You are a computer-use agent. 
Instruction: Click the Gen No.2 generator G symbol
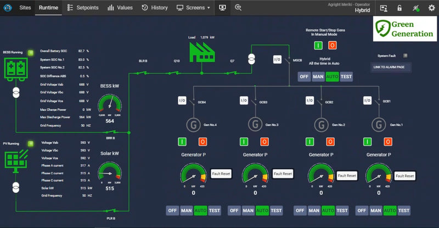pos(321,125)
